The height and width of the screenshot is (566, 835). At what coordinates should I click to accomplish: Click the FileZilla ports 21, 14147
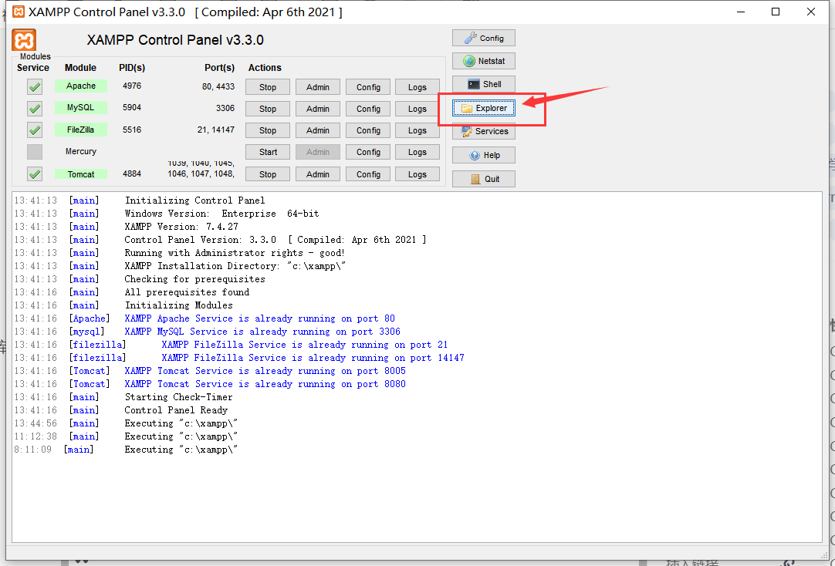215,130
